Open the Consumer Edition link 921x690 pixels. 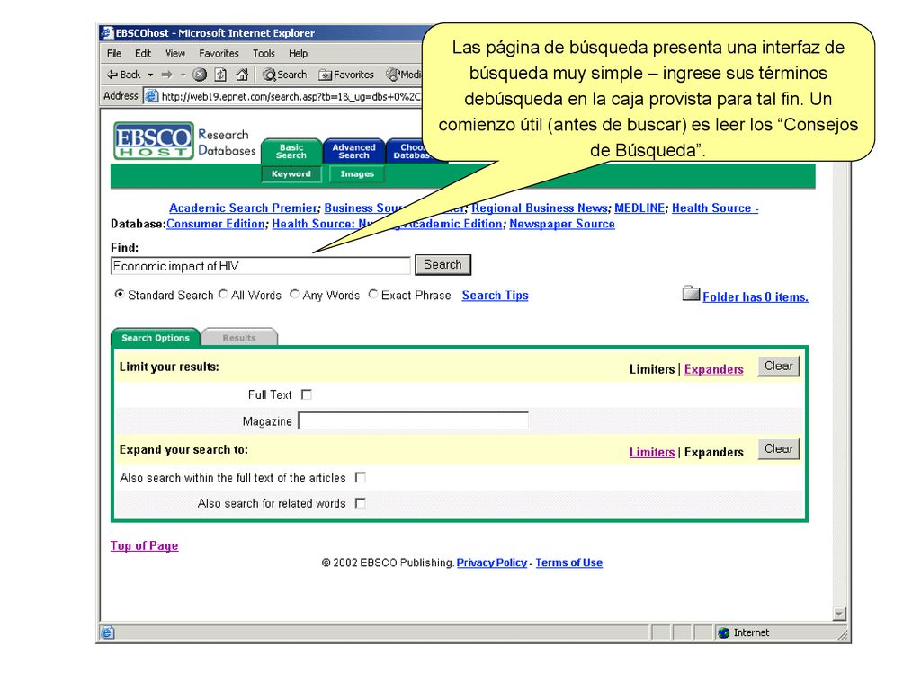(x=216, y=224)
